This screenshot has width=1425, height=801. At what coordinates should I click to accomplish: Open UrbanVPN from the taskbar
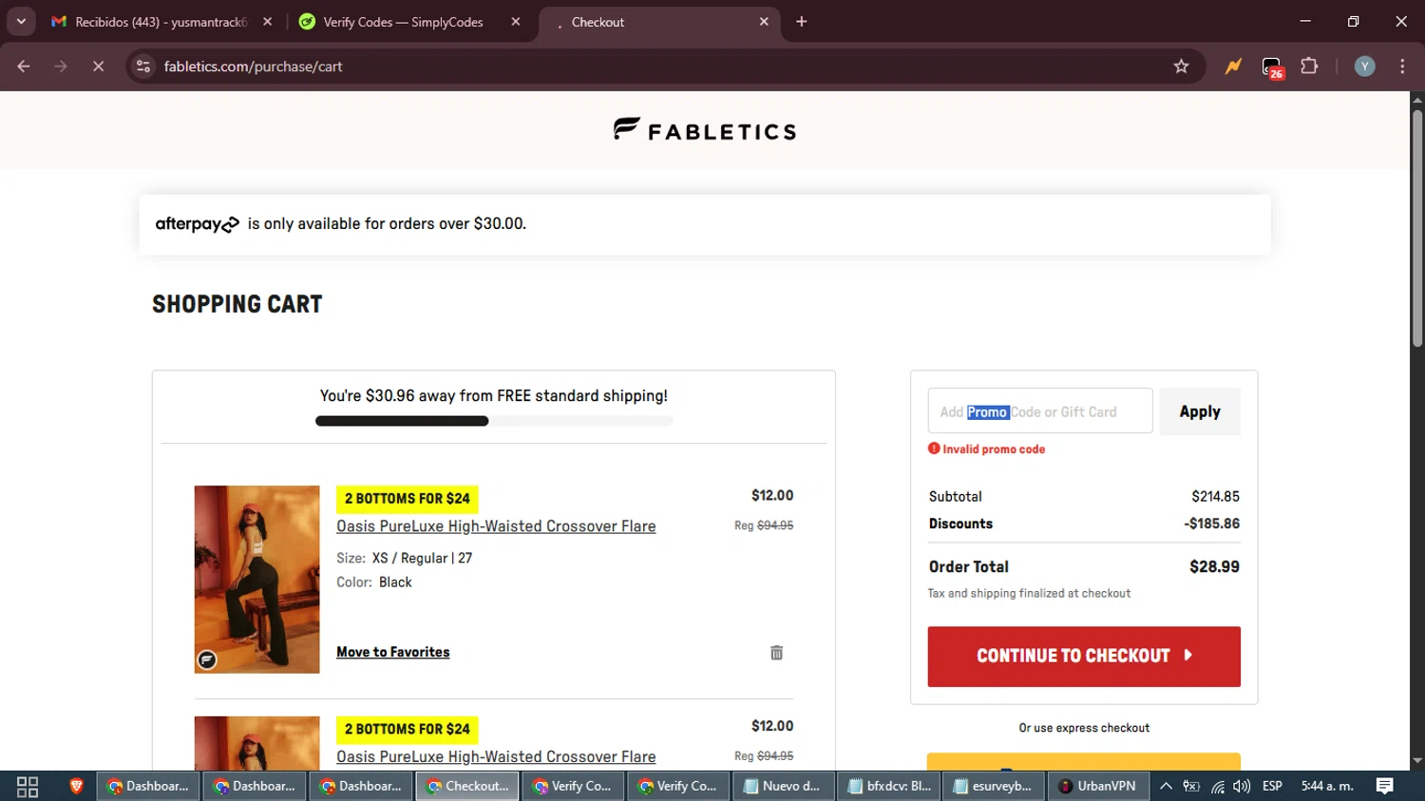[1098, 786]
